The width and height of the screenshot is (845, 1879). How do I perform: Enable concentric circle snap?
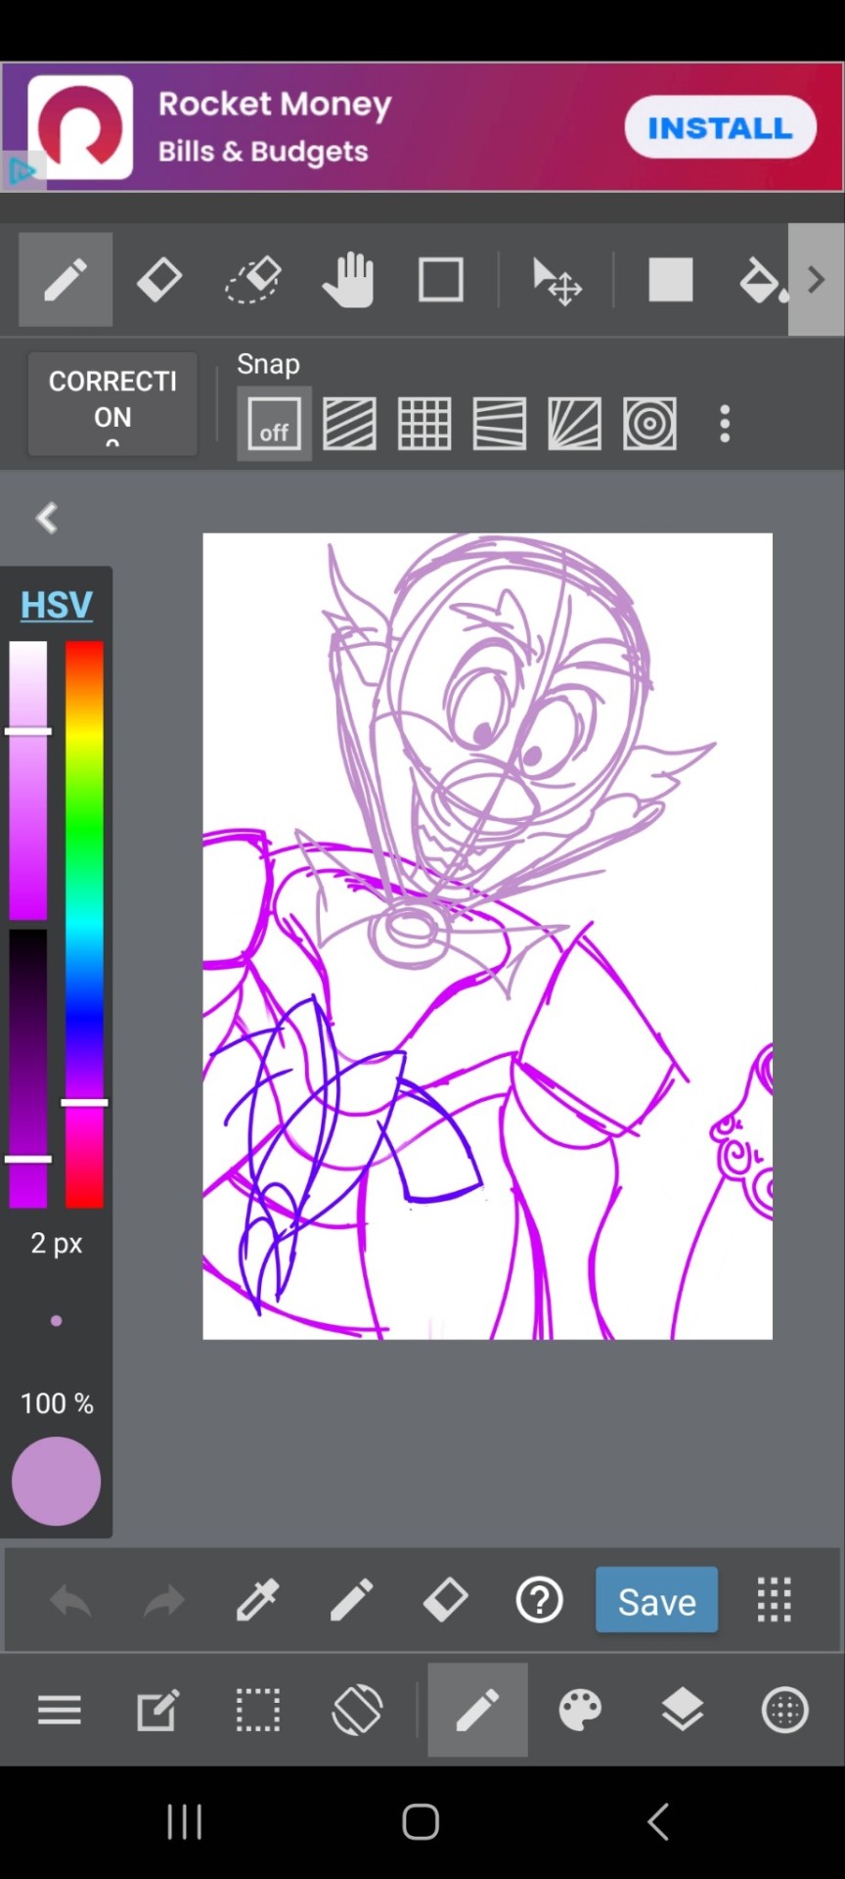coord(649,424)
